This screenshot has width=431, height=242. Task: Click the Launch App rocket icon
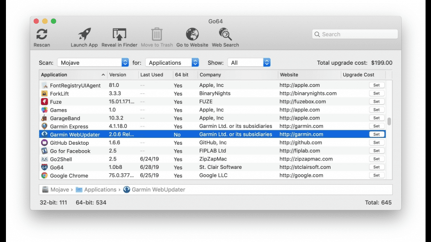[x=84, y=34]
